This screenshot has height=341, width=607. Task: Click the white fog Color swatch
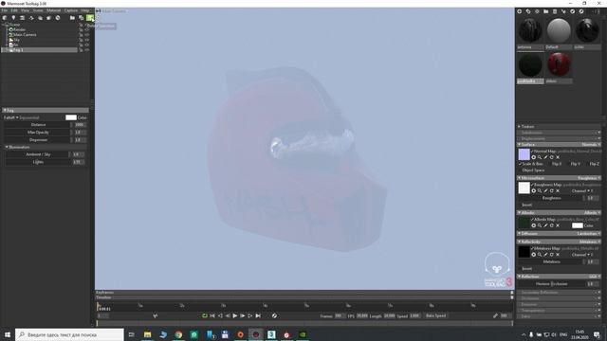click(x=71, y=117)
